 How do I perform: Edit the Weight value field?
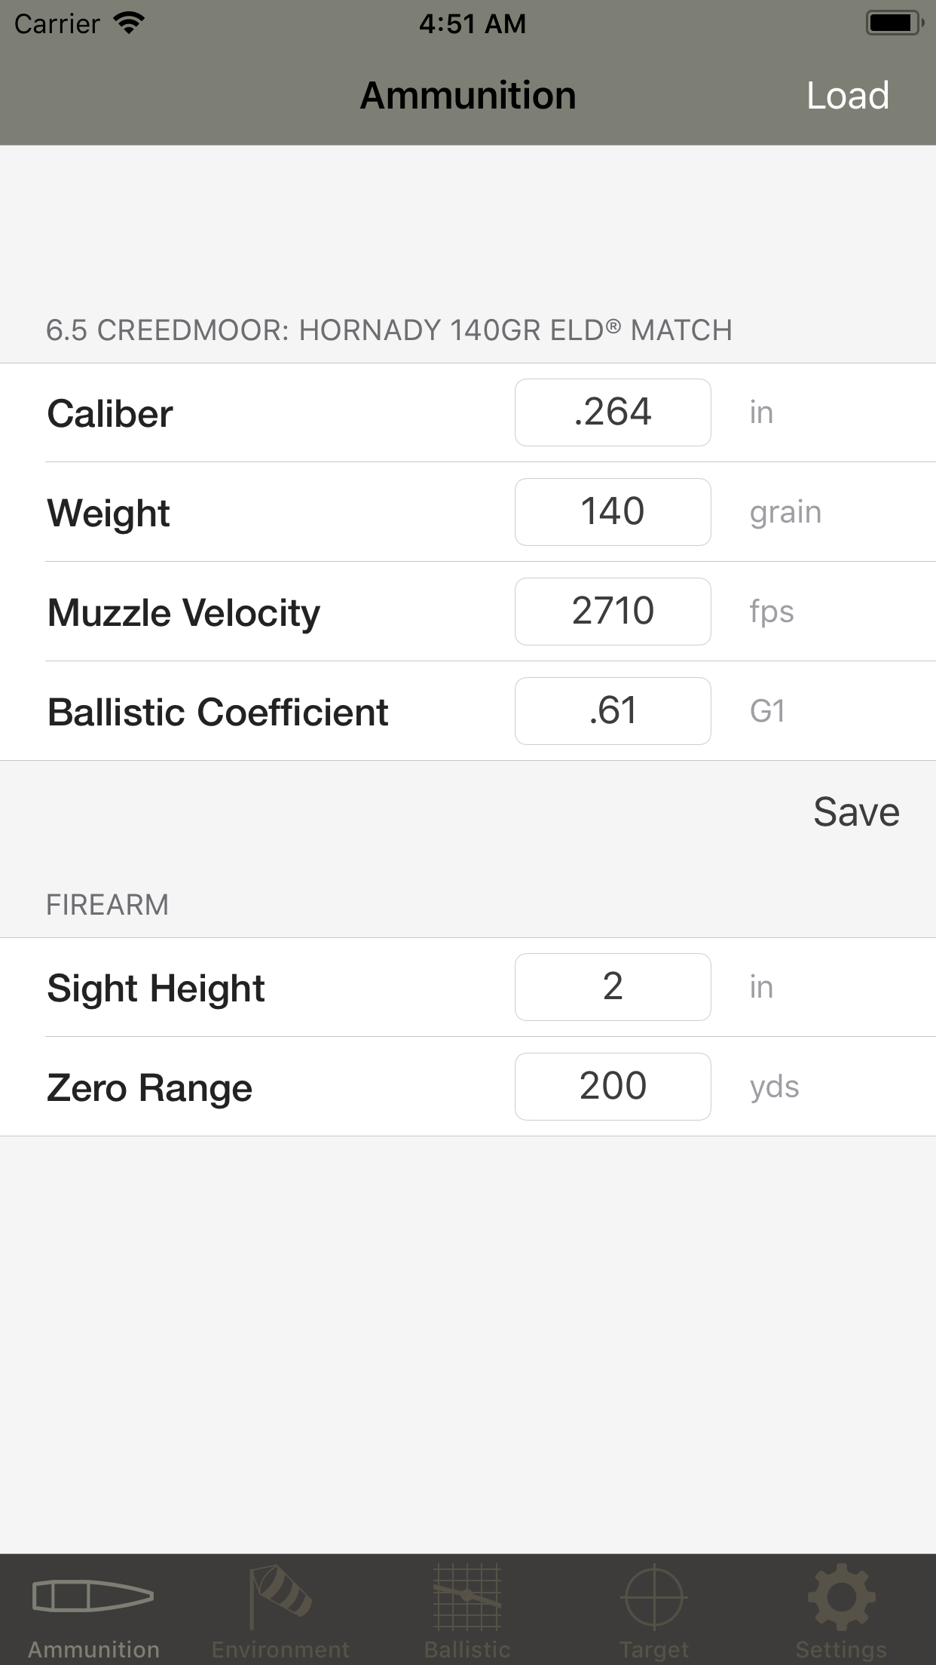[613, 512]
